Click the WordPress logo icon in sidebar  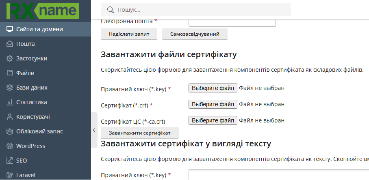point(10,146)
